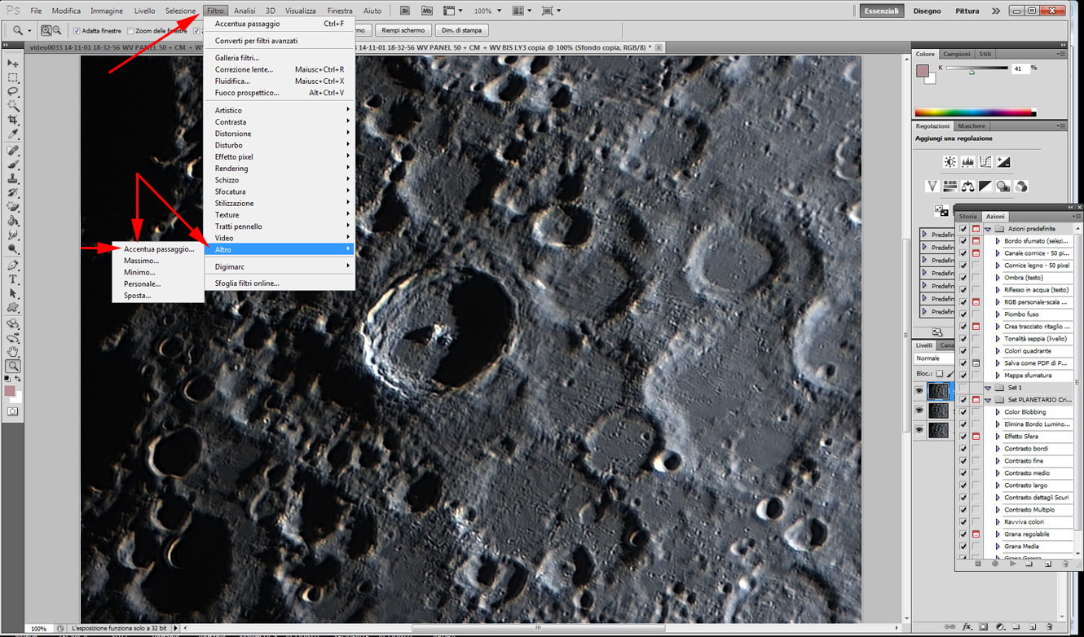
Task: Select Essenziali workspace button
Action: 882,11
